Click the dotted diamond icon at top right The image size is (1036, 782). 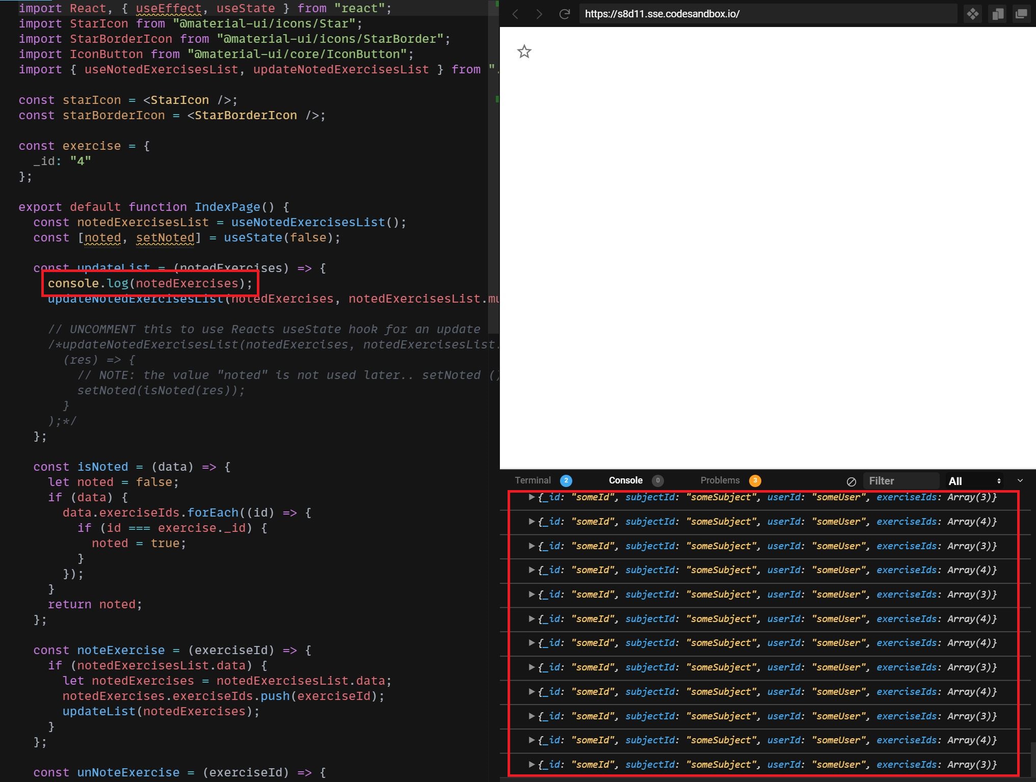point(972,14)
